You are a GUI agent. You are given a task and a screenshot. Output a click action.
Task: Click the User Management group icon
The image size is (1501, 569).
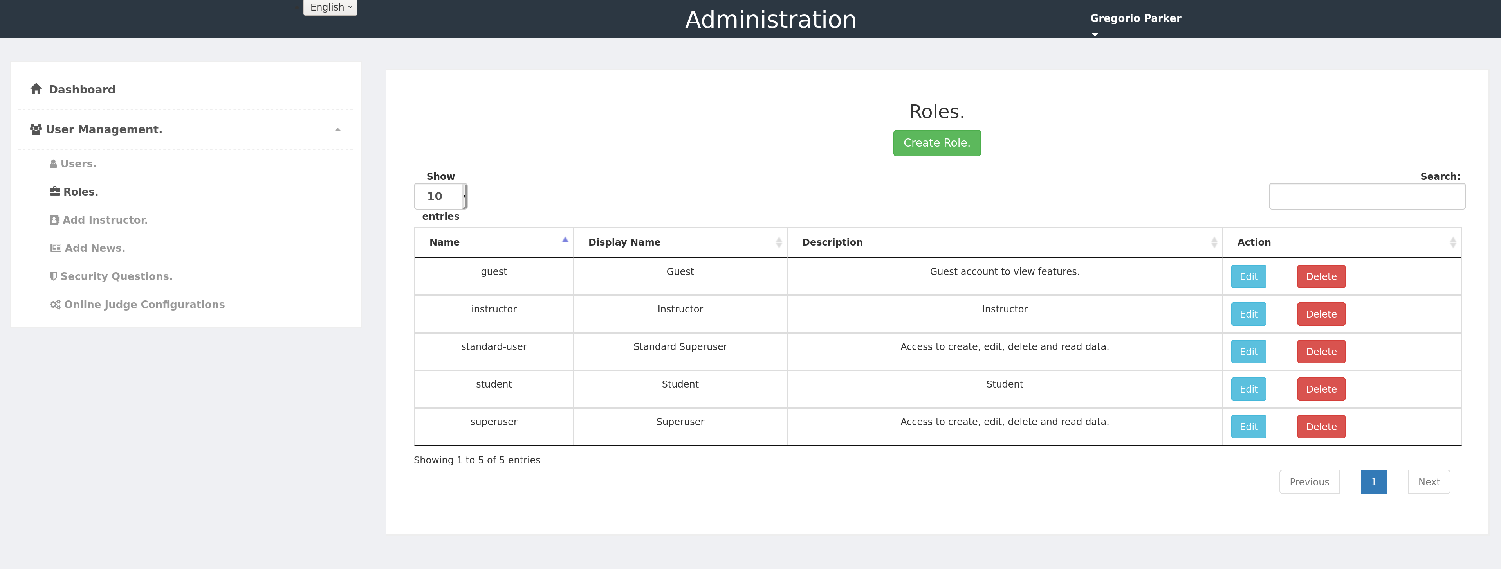pos(36,129)
